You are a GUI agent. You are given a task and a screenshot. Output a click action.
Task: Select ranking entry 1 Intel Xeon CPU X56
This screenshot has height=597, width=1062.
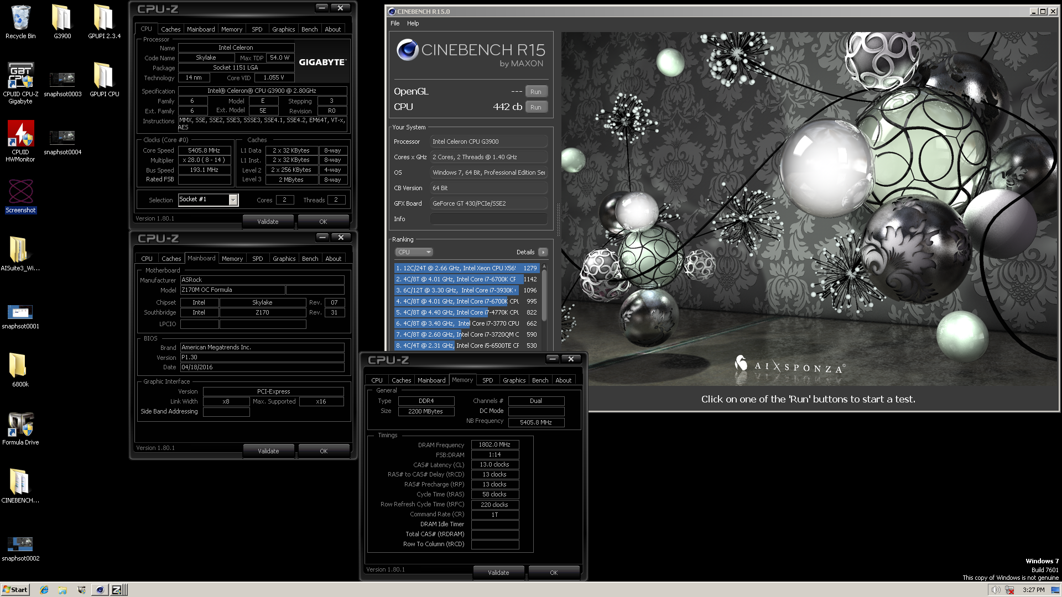[466, 268]
